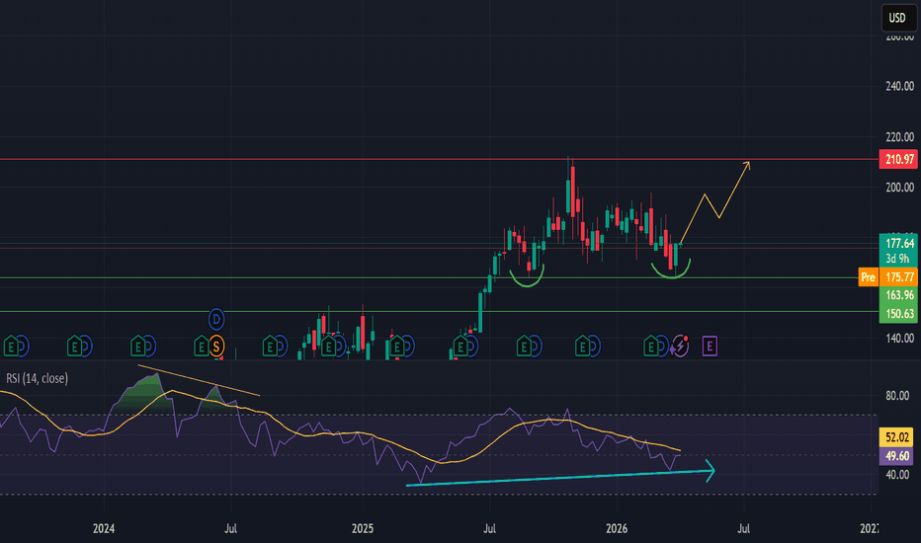Viewport: 921px width, 543px height.
Task: Click the 2024 time axis label
Action: tap(104, 528)
